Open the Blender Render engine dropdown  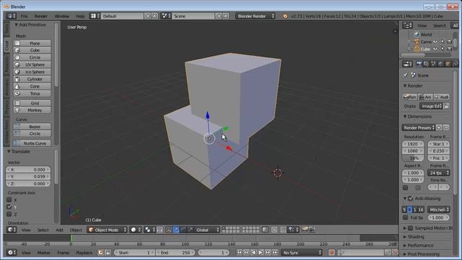point(255,16)
